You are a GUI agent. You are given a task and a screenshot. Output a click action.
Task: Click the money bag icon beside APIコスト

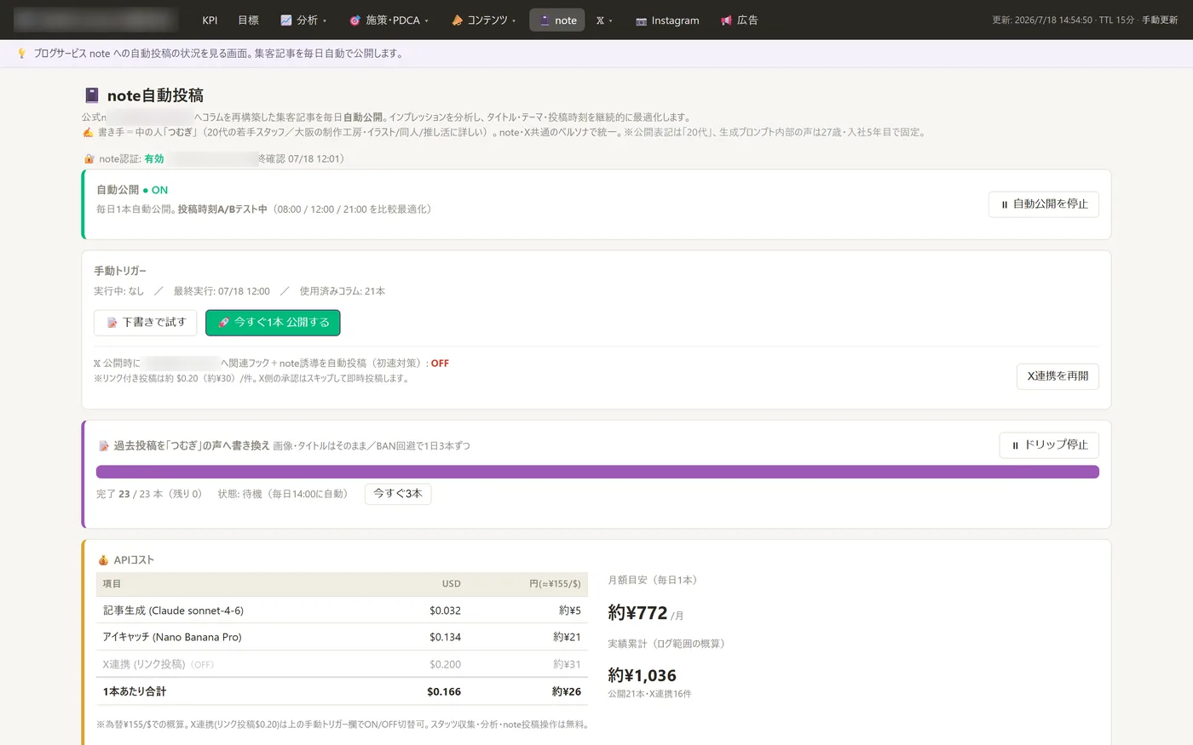(103, 560)
